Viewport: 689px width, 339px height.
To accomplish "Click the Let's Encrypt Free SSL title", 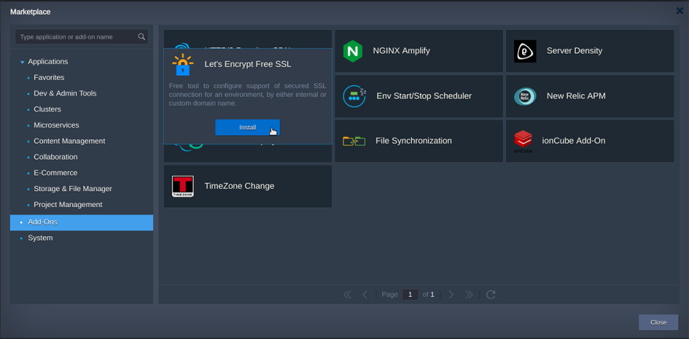I will tap(248, 64).
